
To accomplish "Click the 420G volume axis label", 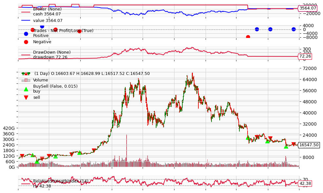I will pos(9,128).
